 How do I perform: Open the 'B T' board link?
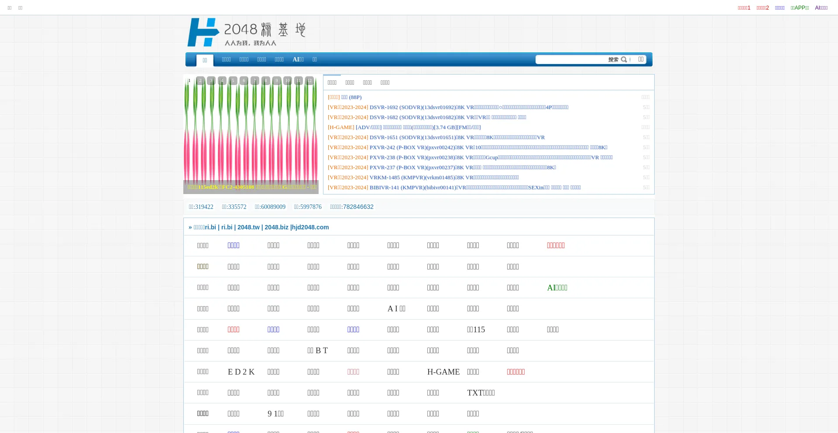point(317,351)
